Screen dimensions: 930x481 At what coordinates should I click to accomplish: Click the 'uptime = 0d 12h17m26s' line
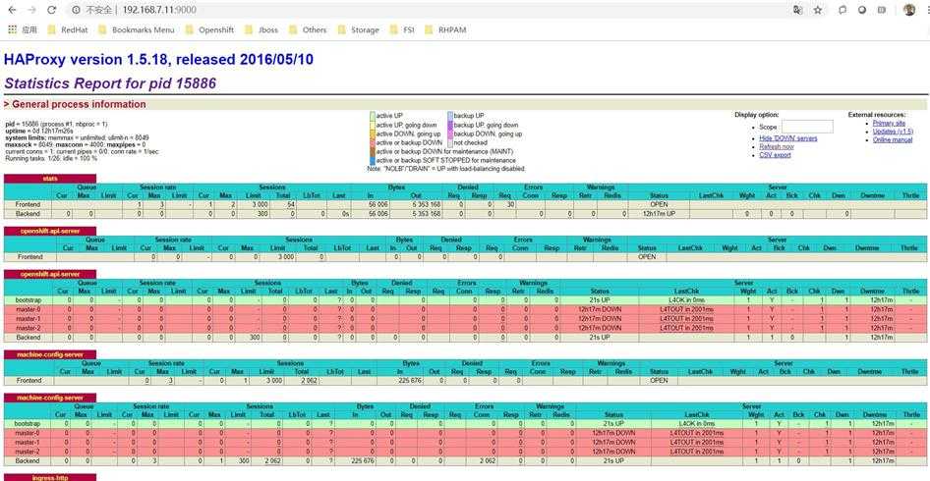(39, 130)
